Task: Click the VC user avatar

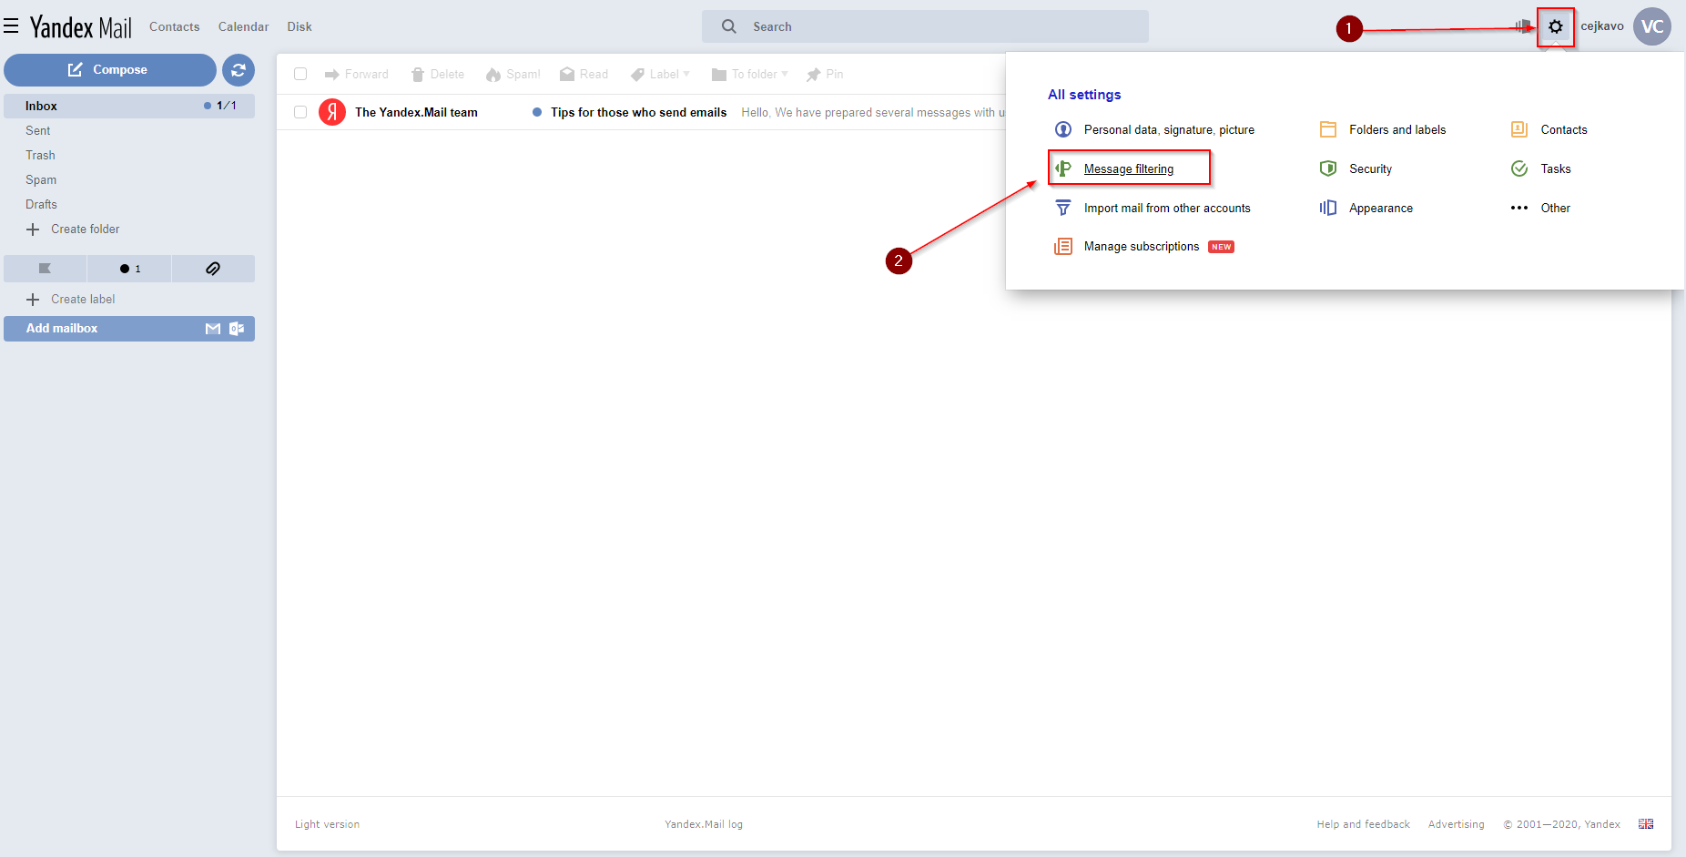Action: pos(1651,26)
